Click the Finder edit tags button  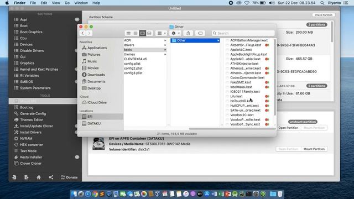click(200, 33)
